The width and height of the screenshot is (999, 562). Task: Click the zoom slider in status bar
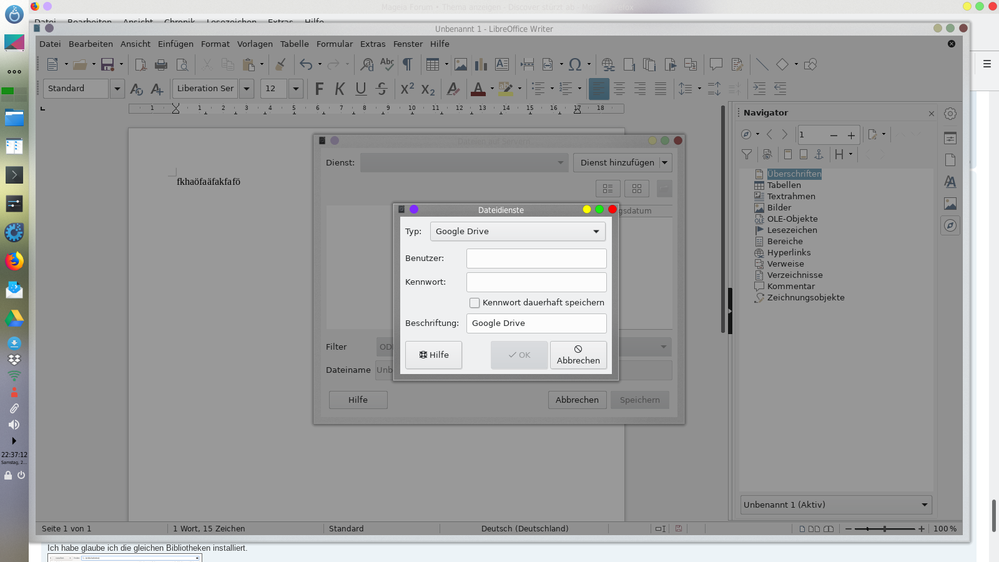click(884, 529)
